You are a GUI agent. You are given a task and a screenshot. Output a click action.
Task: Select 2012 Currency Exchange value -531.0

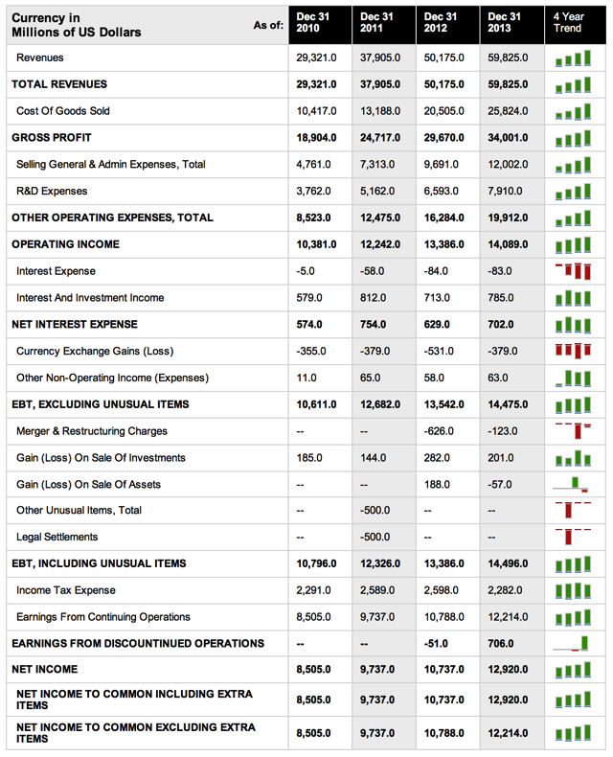coord(439,351)
